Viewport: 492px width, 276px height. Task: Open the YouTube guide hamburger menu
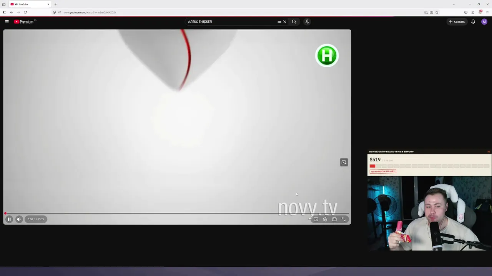[x=7, y=22]
